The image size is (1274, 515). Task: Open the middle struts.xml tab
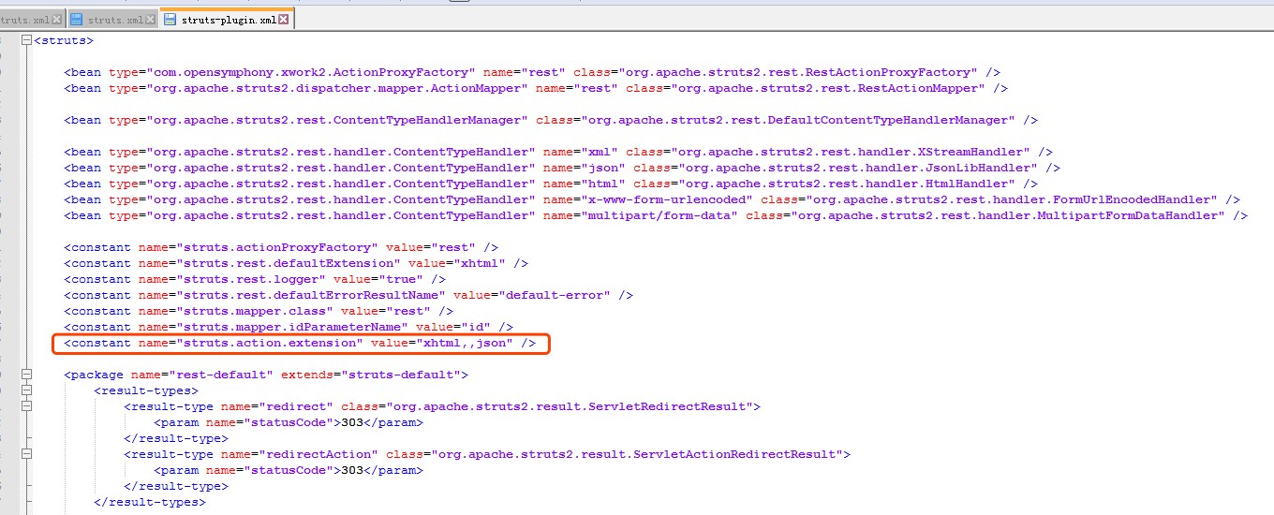click(x=115, y=19)
